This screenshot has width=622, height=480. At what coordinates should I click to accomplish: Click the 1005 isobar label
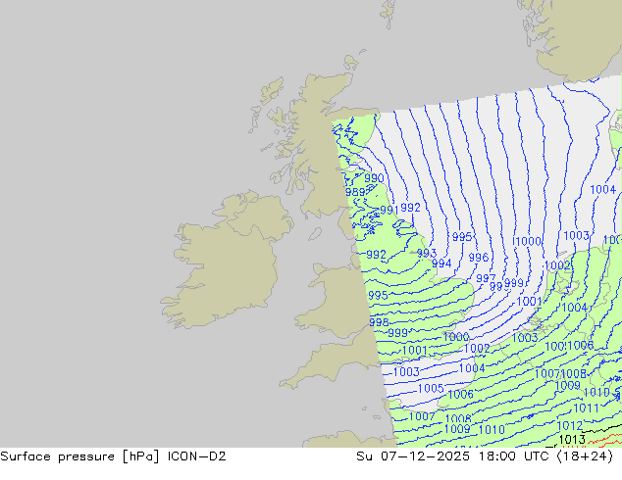click(x=431, y=389)
